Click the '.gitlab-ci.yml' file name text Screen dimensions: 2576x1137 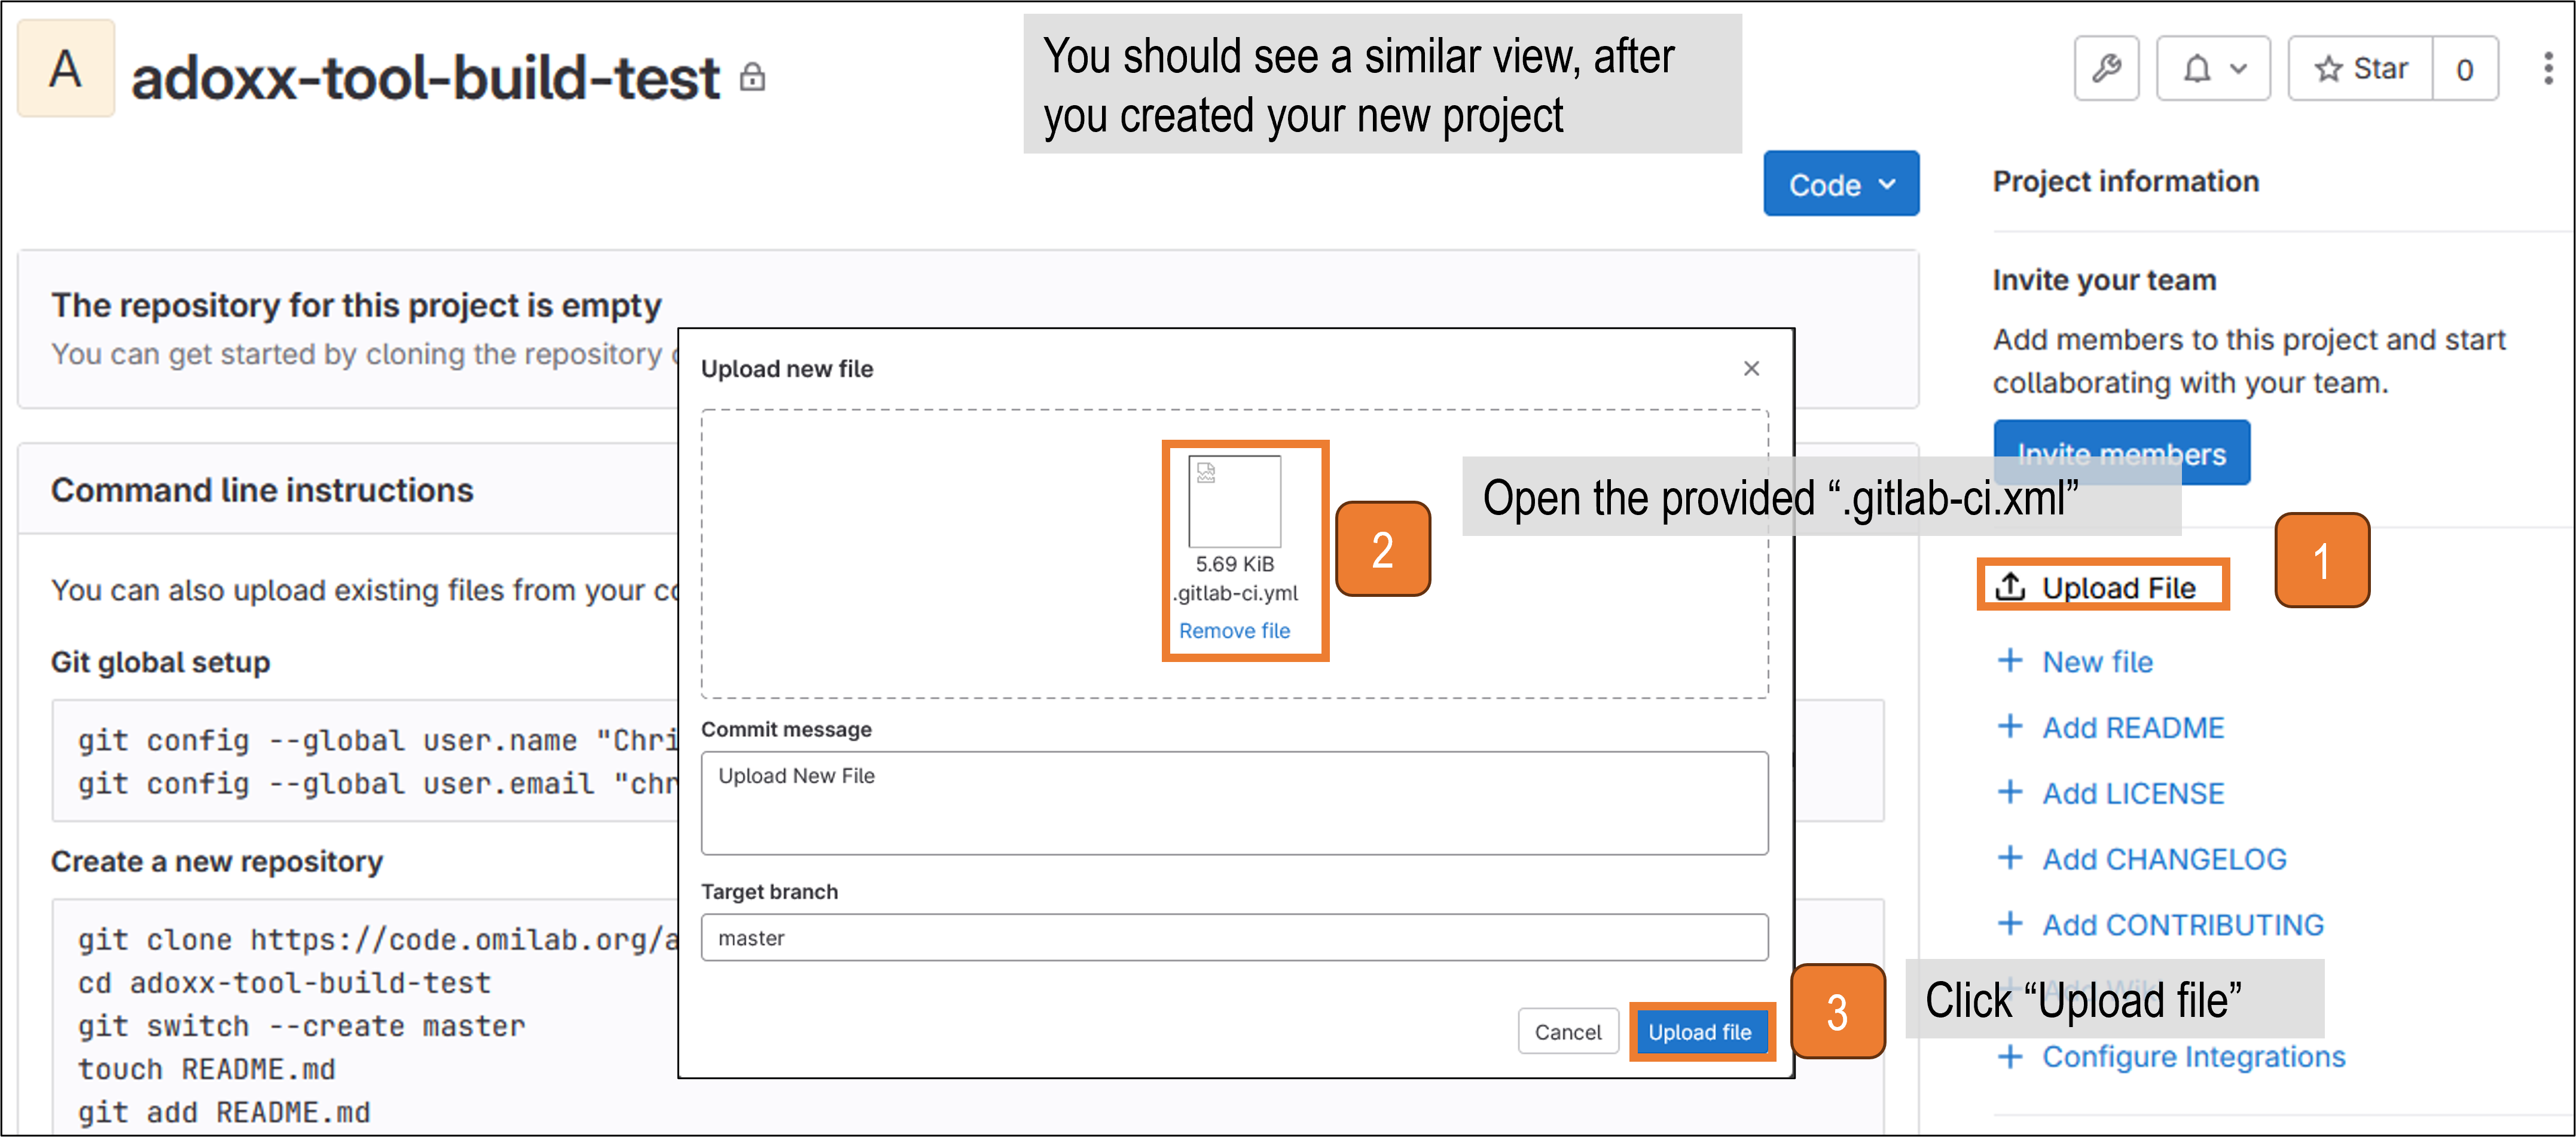[x=1235, y=593]
